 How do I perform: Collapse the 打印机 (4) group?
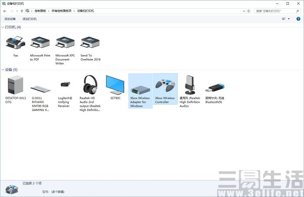tap(3, 27)
